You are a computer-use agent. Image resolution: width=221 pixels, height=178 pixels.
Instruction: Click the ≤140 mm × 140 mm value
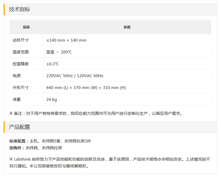tap(66, 40)
